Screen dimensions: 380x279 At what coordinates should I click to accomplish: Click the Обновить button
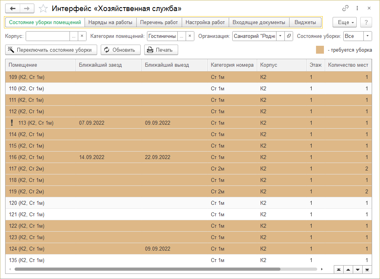[120, 50]
